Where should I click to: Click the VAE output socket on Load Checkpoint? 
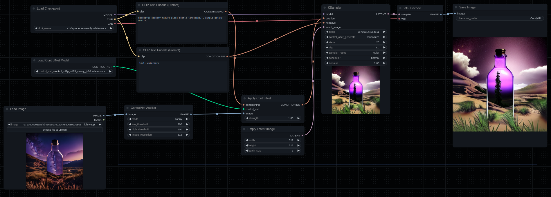[x=115, y=24]
